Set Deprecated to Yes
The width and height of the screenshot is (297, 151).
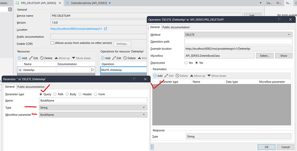click(x=186, y=63)
